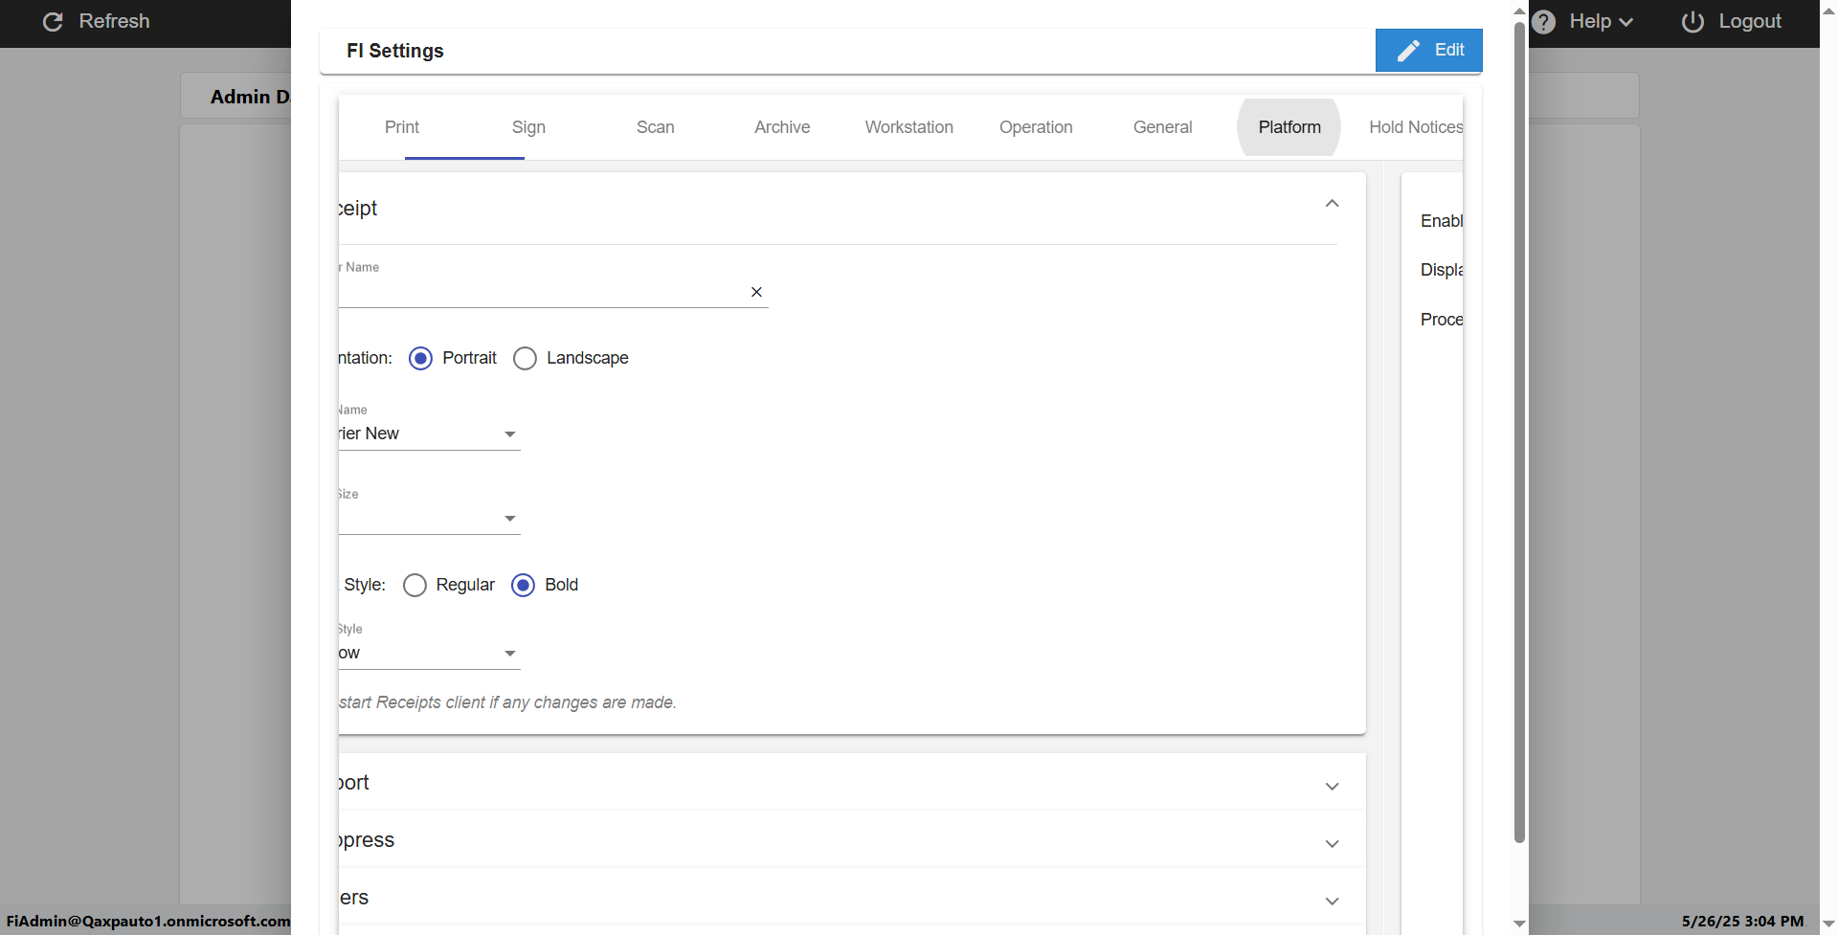Click the Help menu chevron arrow
This screenshot has height=935, width=1838.
tap(1625, 22)
